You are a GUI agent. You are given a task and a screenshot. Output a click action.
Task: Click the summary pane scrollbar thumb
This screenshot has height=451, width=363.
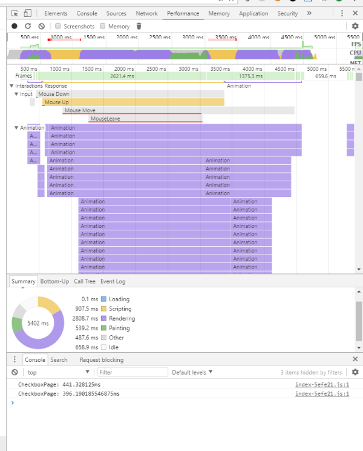point(359,321)
